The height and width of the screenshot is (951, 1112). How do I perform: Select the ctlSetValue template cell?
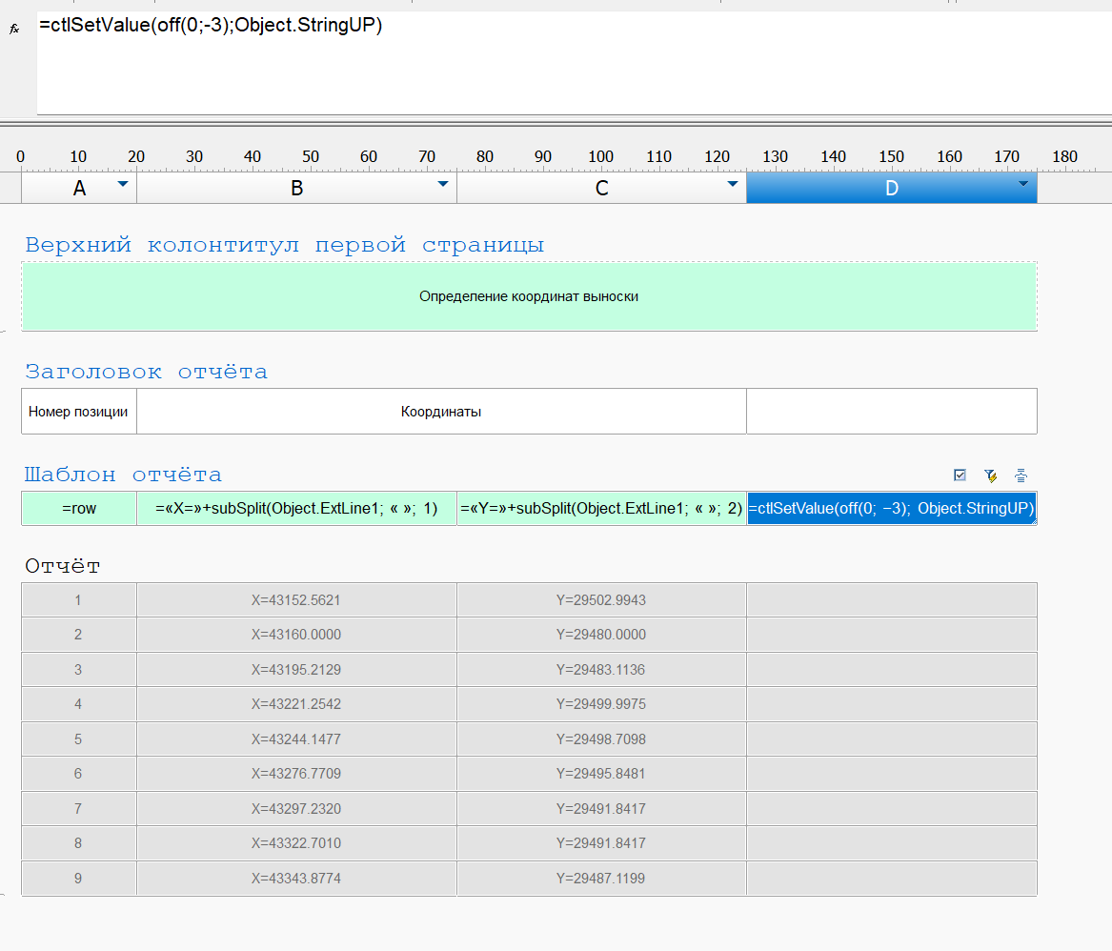tap(891, 509)
